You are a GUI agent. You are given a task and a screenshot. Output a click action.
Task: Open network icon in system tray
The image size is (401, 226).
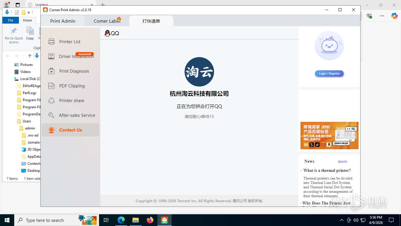tap(363, 220)
